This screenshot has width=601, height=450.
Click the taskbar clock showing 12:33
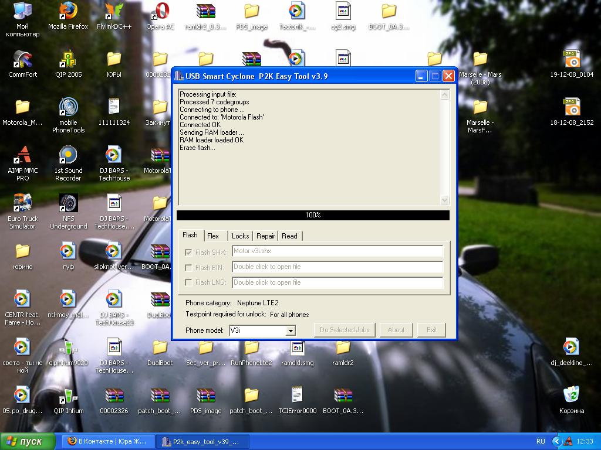click(585, 442)
